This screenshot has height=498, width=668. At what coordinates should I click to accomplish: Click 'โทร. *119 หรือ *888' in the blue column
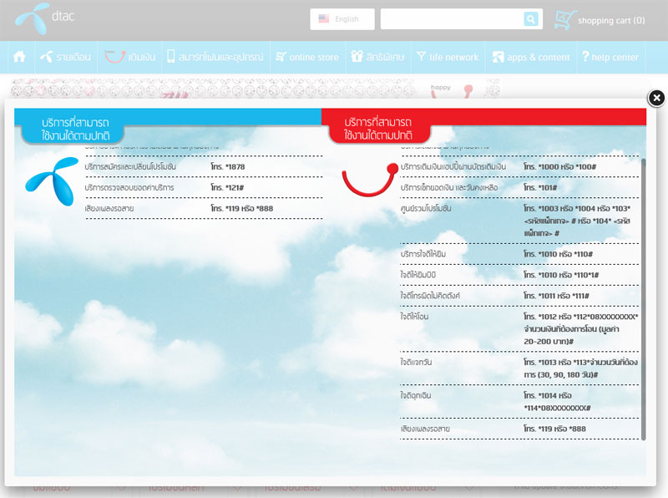[242, 209]
